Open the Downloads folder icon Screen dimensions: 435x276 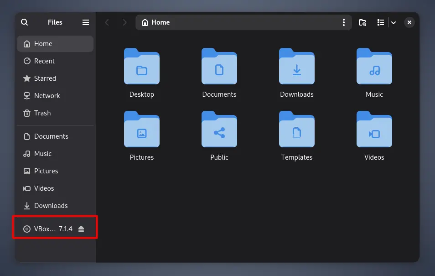(296, 67)
